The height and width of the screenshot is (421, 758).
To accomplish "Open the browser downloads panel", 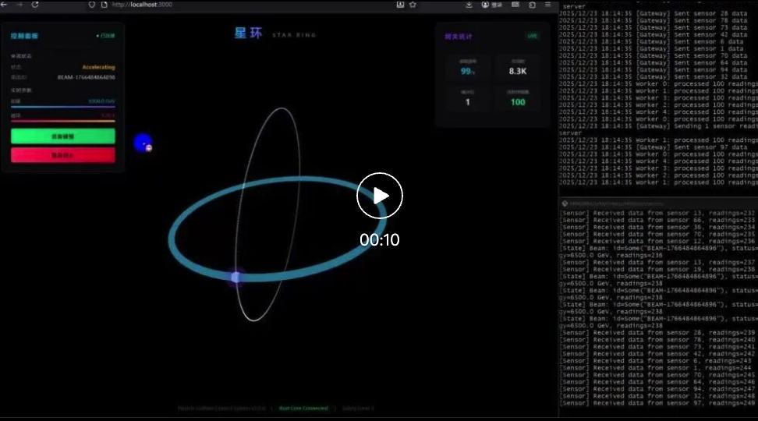I will [x=469, y=5].
